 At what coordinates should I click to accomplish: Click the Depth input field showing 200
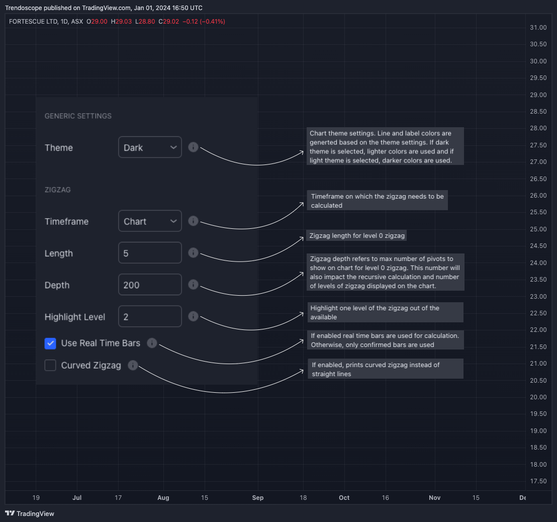150,285
